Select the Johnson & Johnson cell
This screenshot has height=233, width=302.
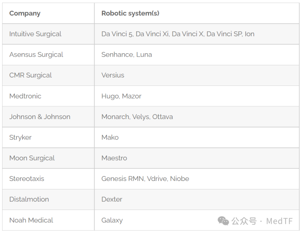[x=48, y=116]
